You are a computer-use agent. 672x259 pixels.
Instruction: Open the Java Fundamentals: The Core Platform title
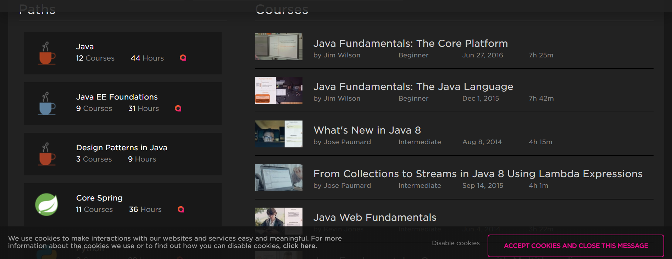[410, 43]
